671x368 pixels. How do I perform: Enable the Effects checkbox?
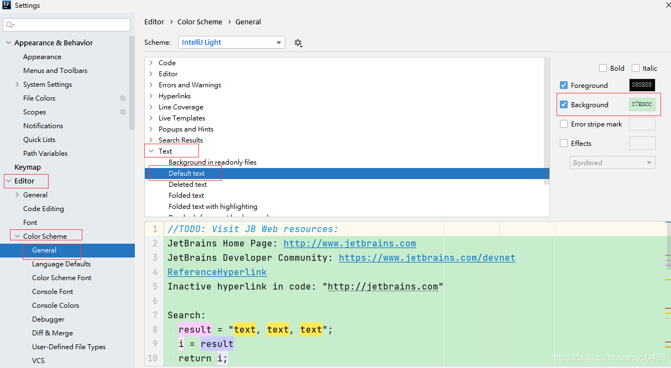coord(564,143)
